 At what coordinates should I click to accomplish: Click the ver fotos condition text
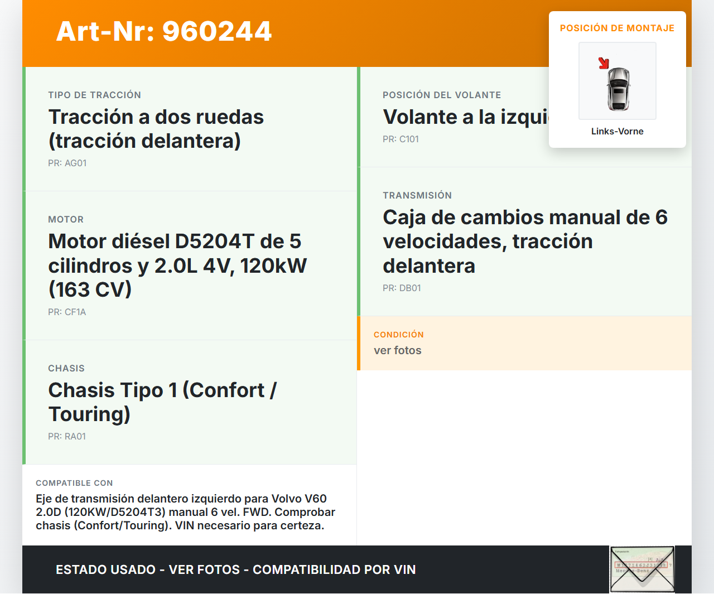[397, 350]
